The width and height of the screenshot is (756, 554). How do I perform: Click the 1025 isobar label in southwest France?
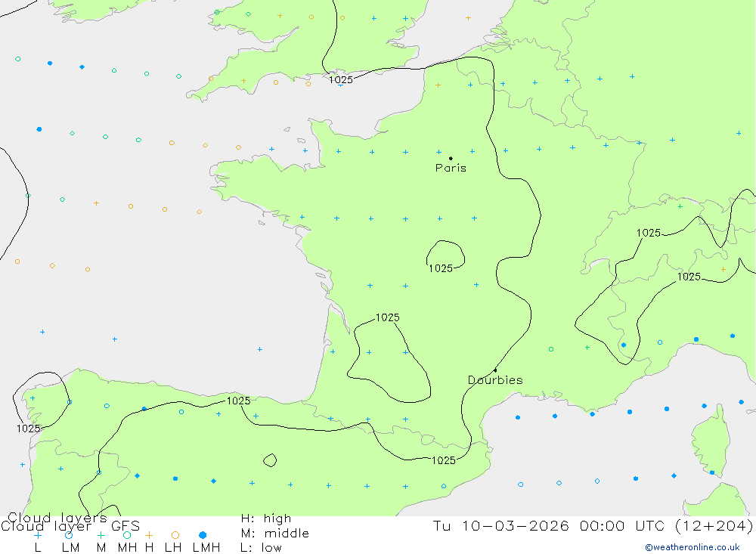pos(388,317)
